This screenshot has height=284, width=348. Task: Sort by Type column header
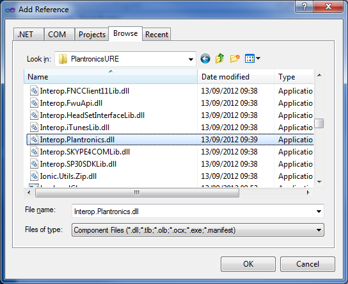[294, 77]
